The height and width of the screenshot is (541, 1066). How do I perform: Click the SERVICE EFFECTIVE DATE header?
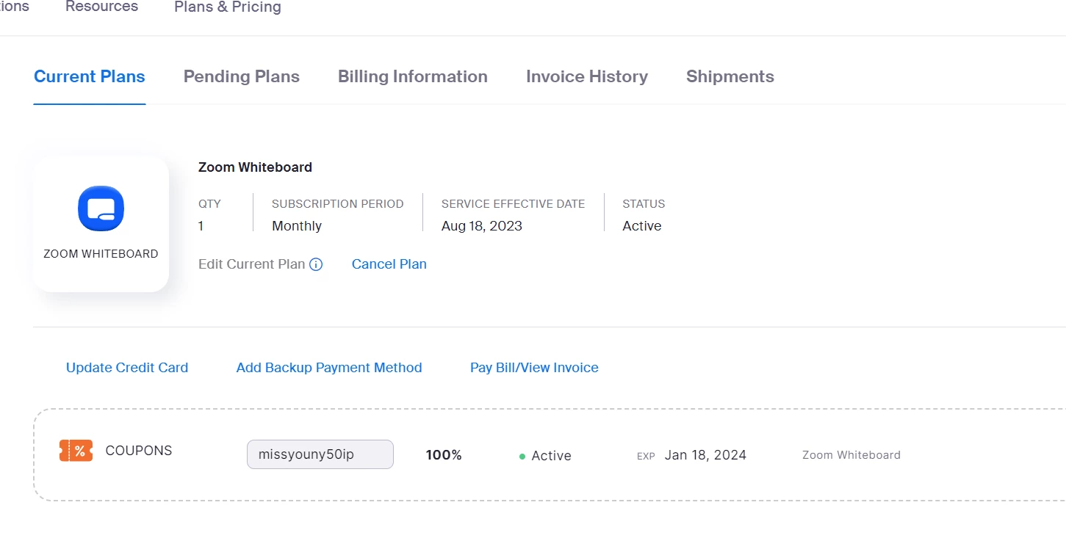pyautogui.click(x=514, y=204)
